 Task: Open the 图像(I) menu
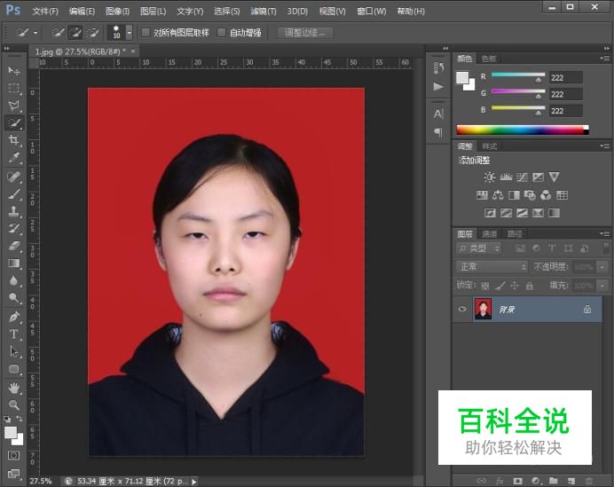pyautogui.click(x=117, y=12)
